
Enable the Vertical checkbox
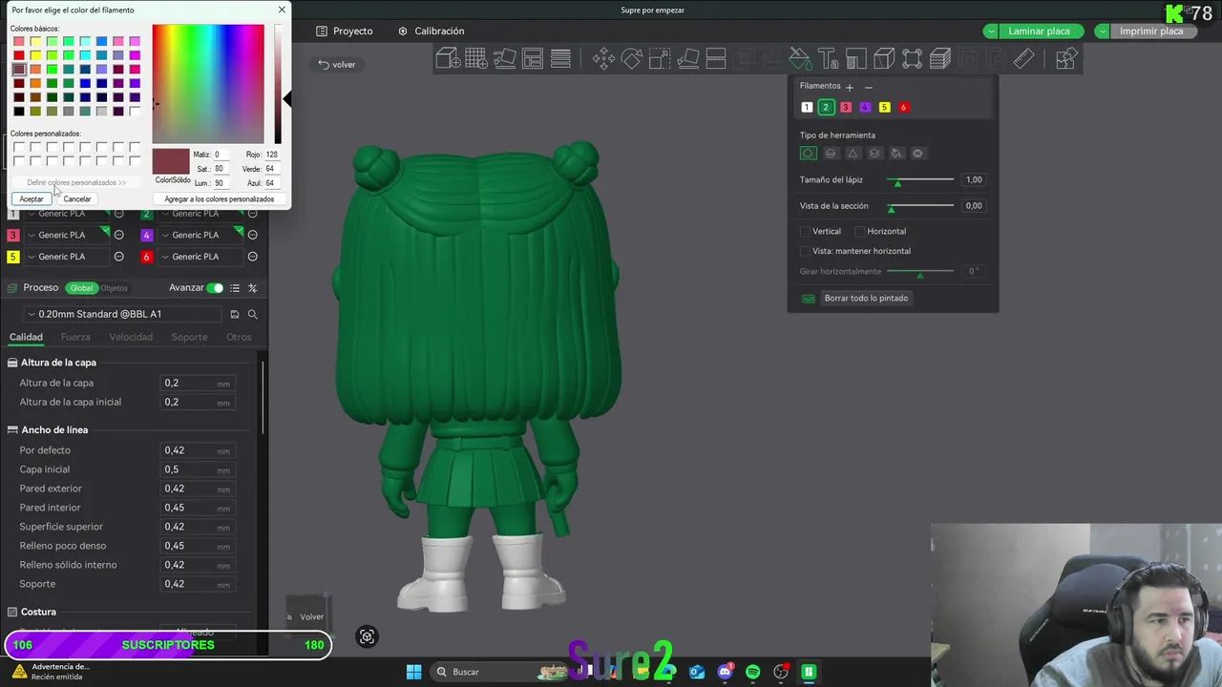tap(806, 231)
